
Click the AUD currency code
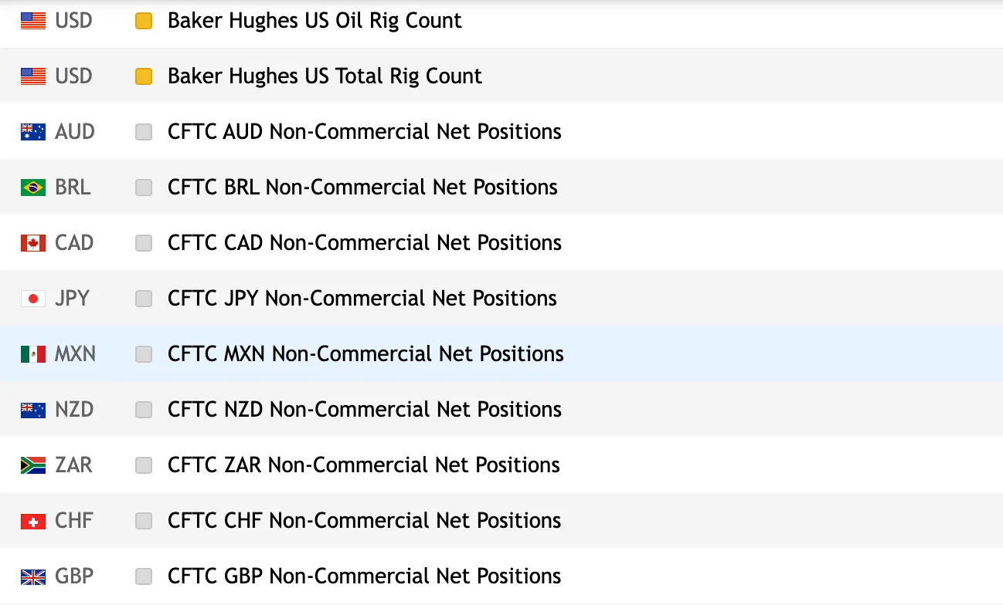75,132
